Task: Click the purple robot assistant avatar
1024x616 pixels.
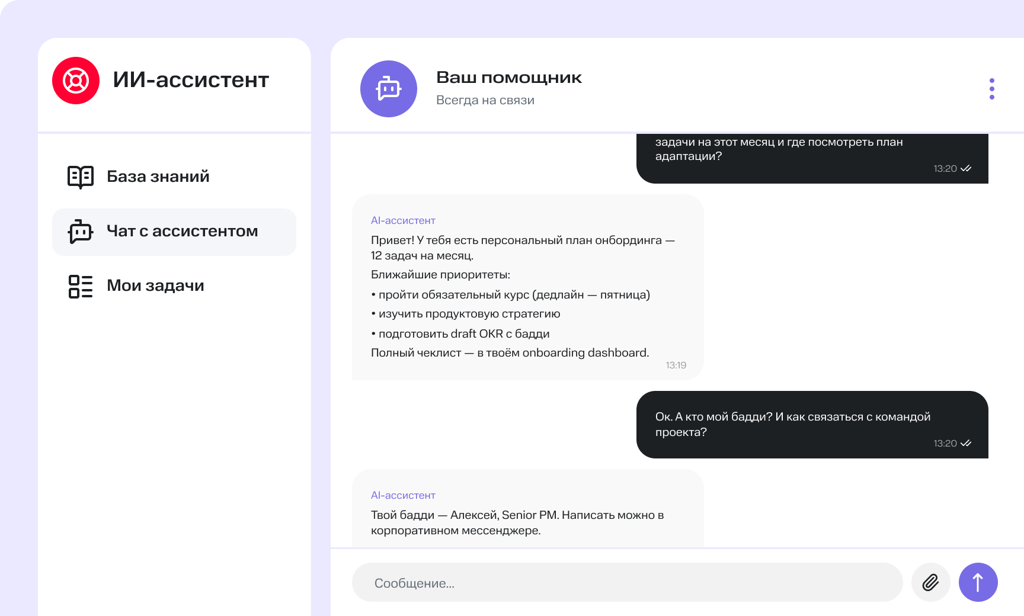Action: pos(389,89)
